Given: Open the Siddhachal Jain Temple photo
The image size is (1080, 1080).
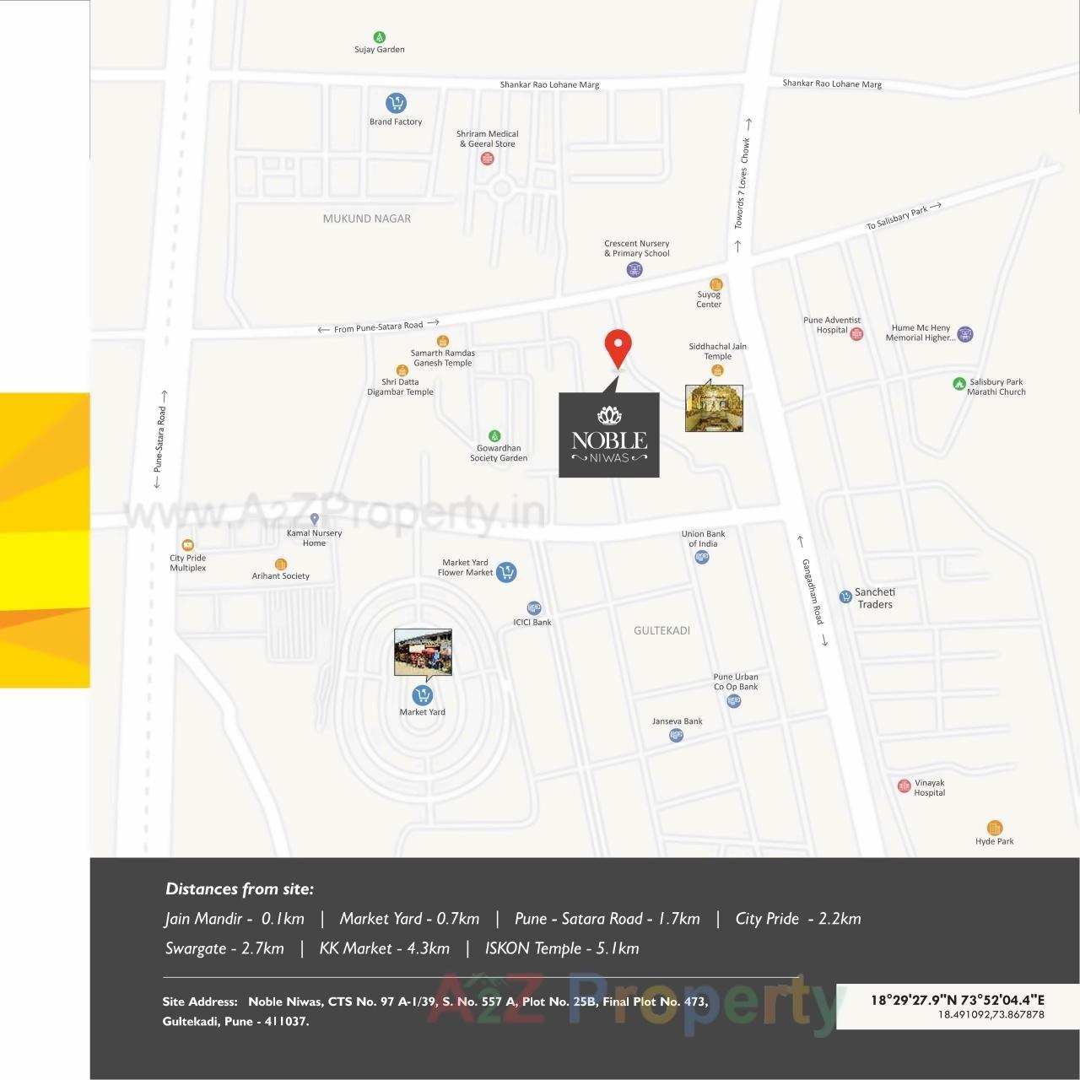Looking at the screenshot, I should tap(714, 408).
